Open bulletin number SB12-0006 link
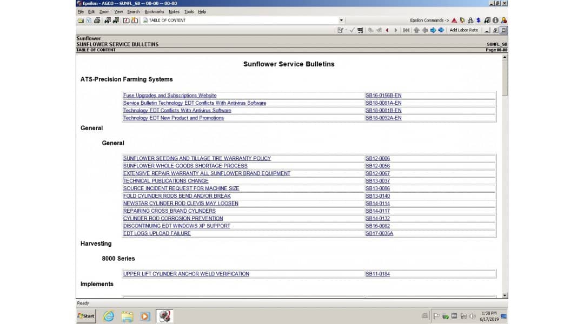Image resolution: width=584 pixels, height=324 pixels. (377, 158)
